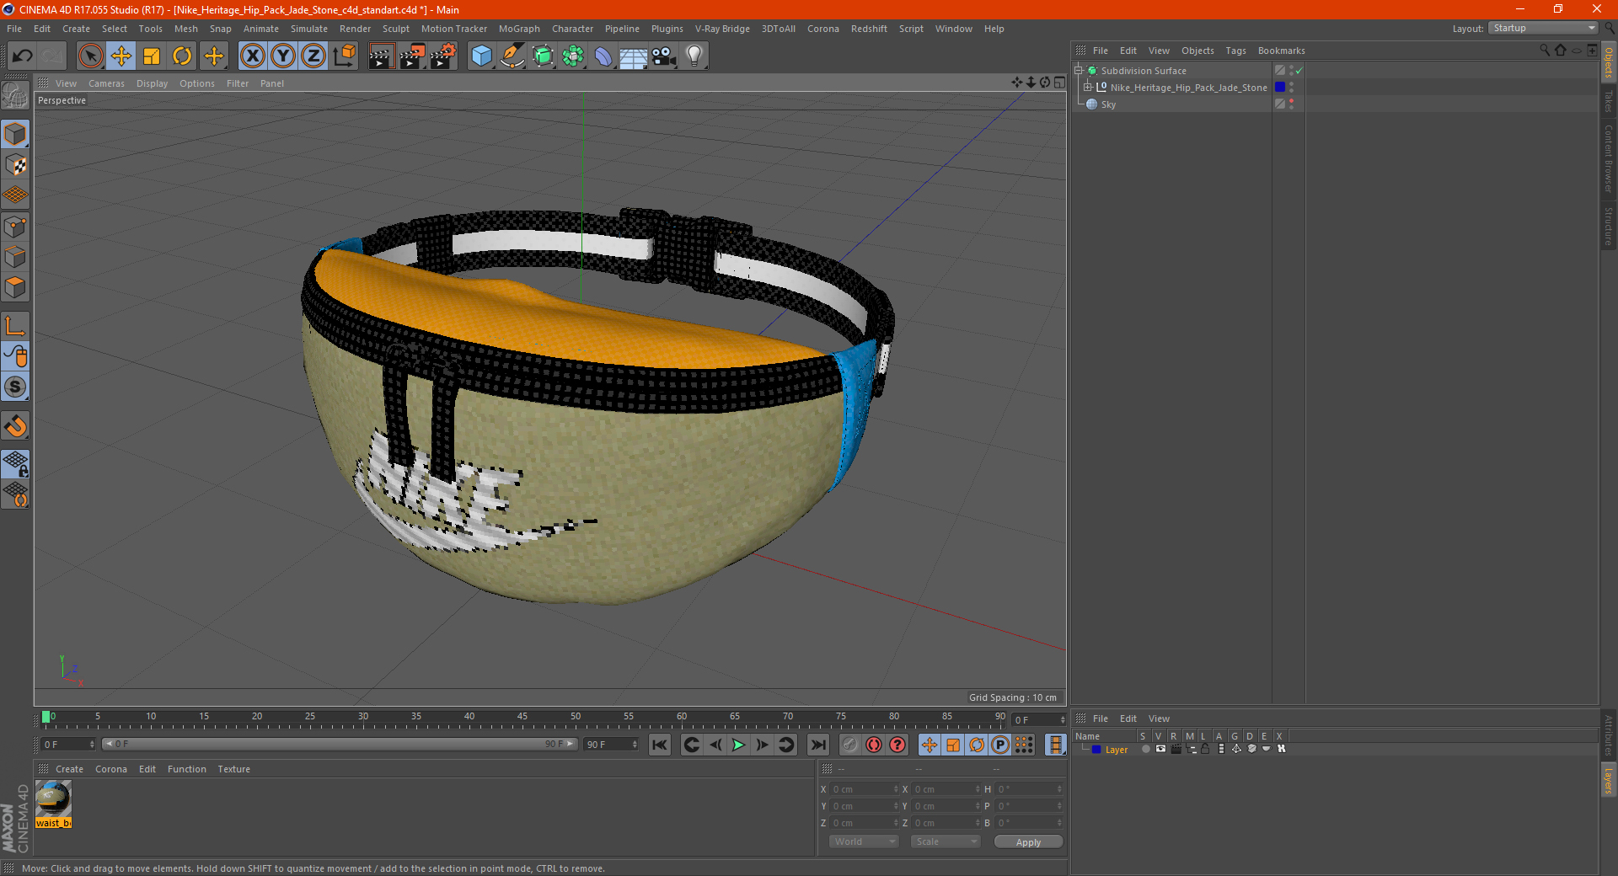Open the Spline Pen tool

[512, 56]
